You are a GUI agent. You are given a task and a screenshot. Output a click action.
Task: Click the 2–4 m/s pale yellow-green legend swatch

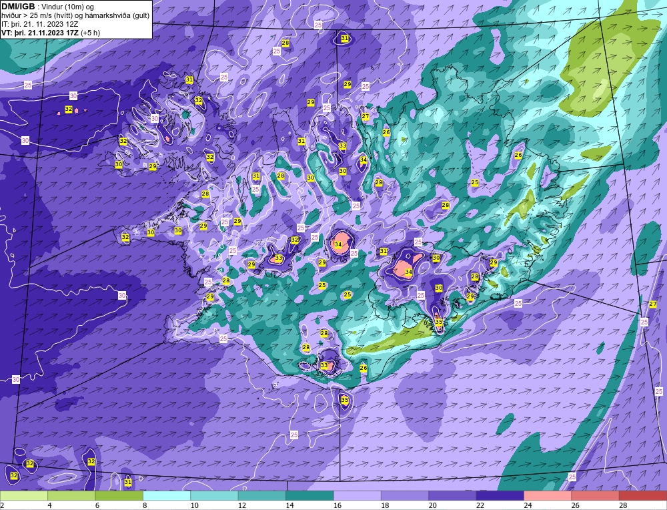coord(24,496)
